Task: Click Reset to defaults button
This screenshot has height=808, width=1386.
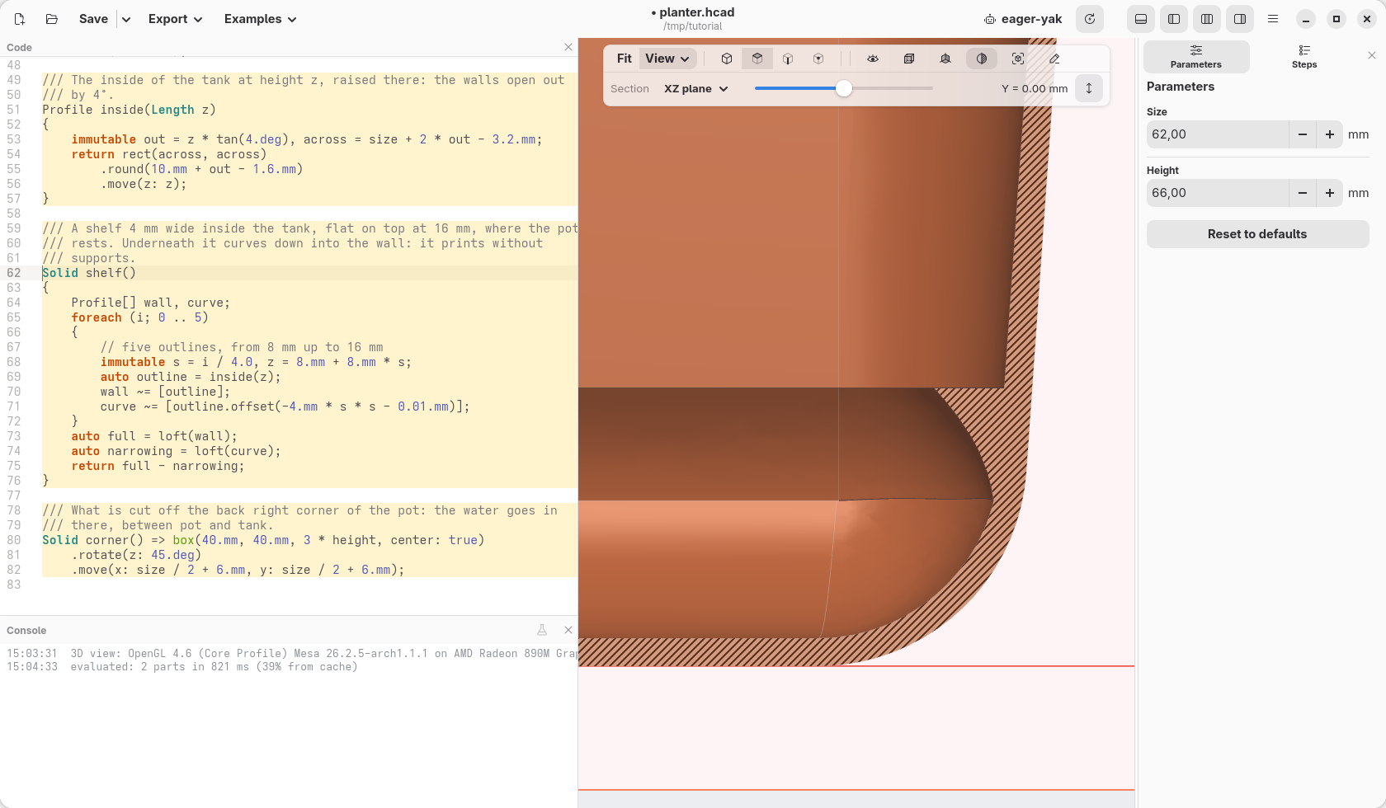Action: [1257, 234]
